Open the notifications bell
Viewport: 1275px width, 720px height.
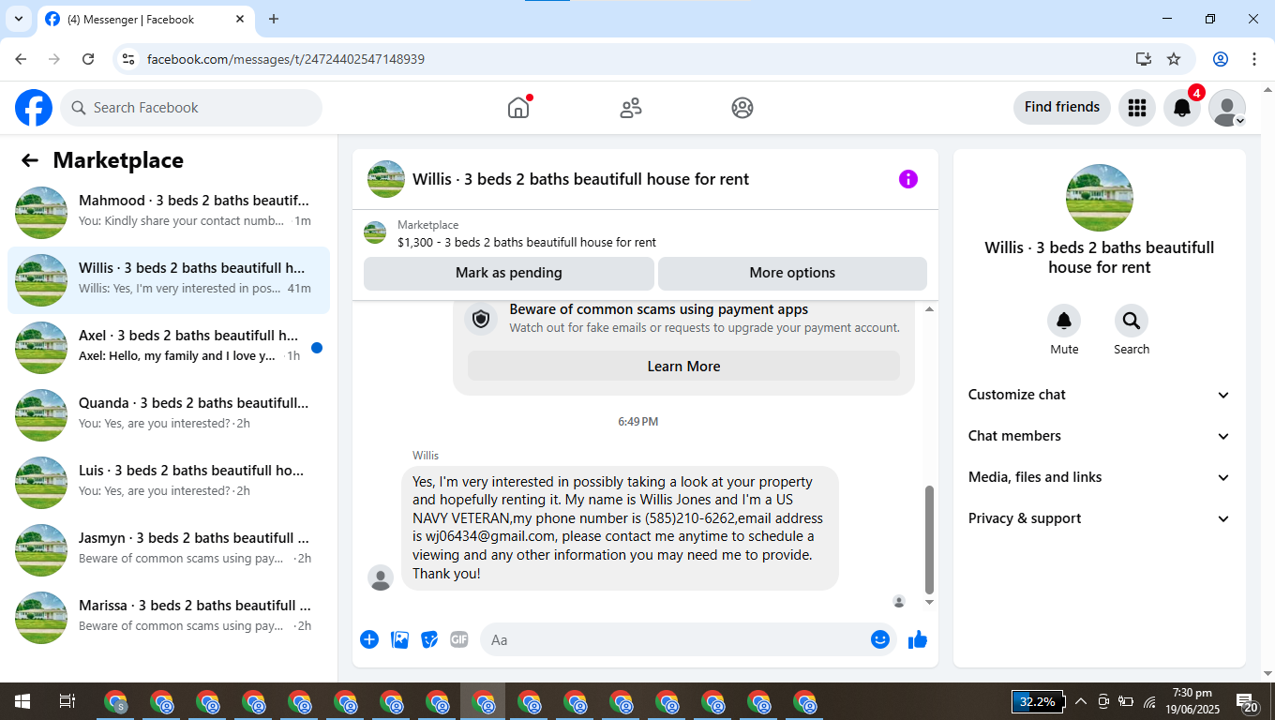(1182, 108)
